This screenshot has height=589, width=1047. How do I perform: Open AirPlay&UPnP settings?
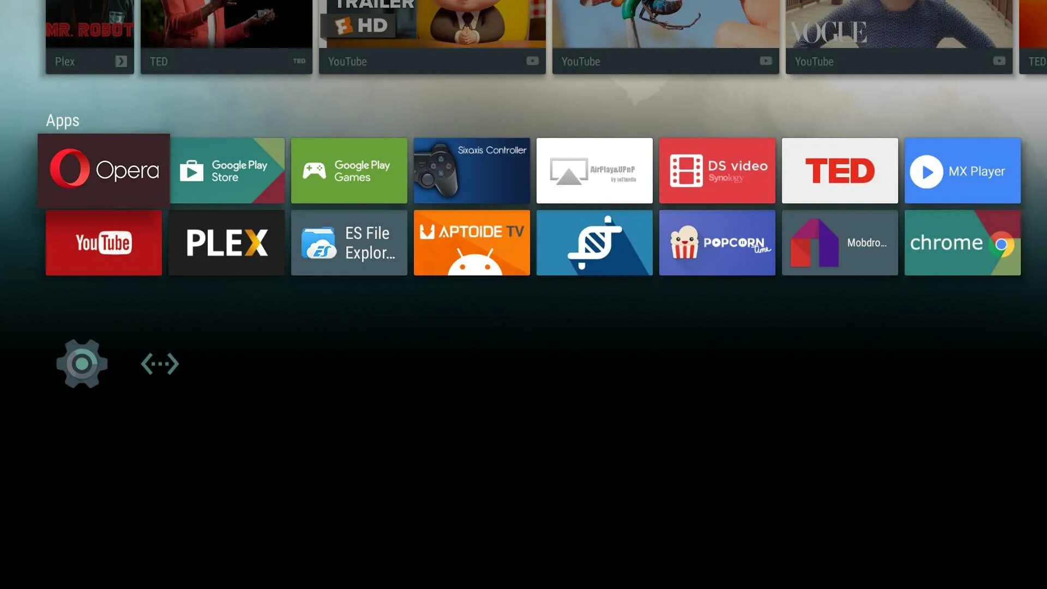595,171
